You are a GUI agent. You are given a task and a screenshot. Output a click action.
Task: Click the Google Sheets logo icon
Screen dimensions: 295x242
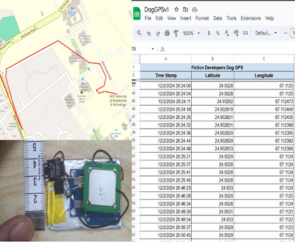click(x=137, y=14)
